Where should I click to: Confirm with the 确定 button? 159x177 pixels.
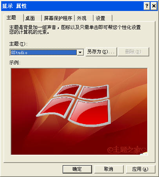(77, 169)
